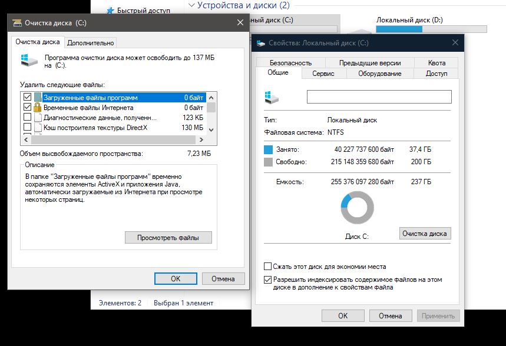Click the Свойства title bar drive icon
The width and height of the screenshot is (506, 346).
(x=261, y=43)
